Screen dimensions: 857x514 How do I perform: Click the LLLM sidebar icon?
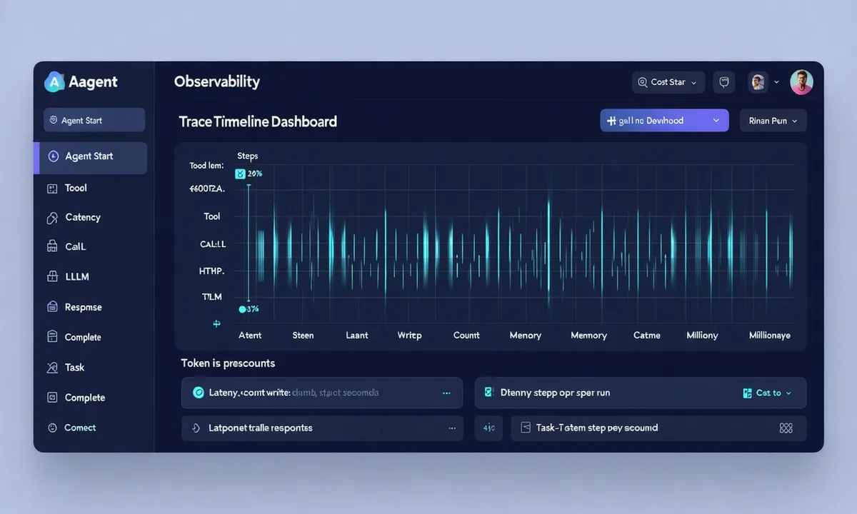51,276
